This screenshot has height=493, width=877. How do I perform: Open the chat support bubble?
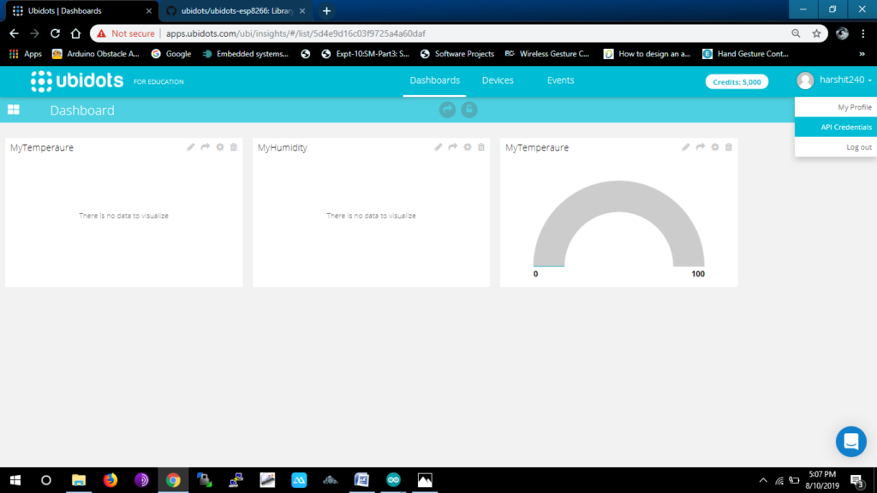point(851,442)
